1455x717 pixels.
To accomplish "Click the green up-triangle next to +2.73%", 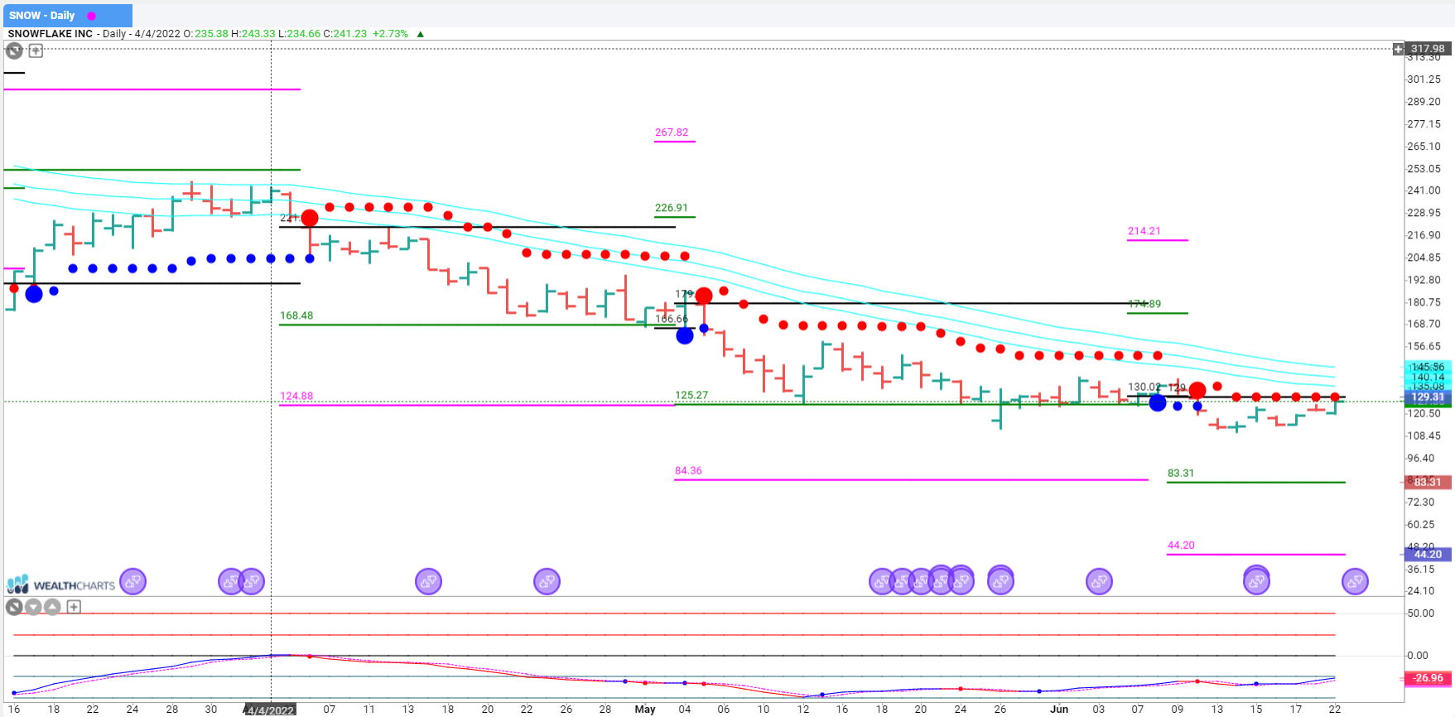I will coord(421,34).
